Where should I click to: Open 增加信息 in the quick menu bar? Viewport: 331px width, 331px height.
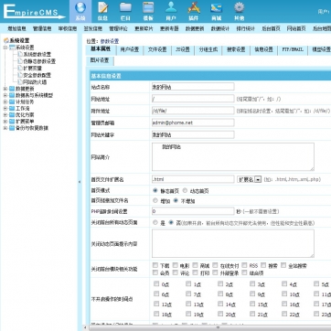tap(16, 29)
